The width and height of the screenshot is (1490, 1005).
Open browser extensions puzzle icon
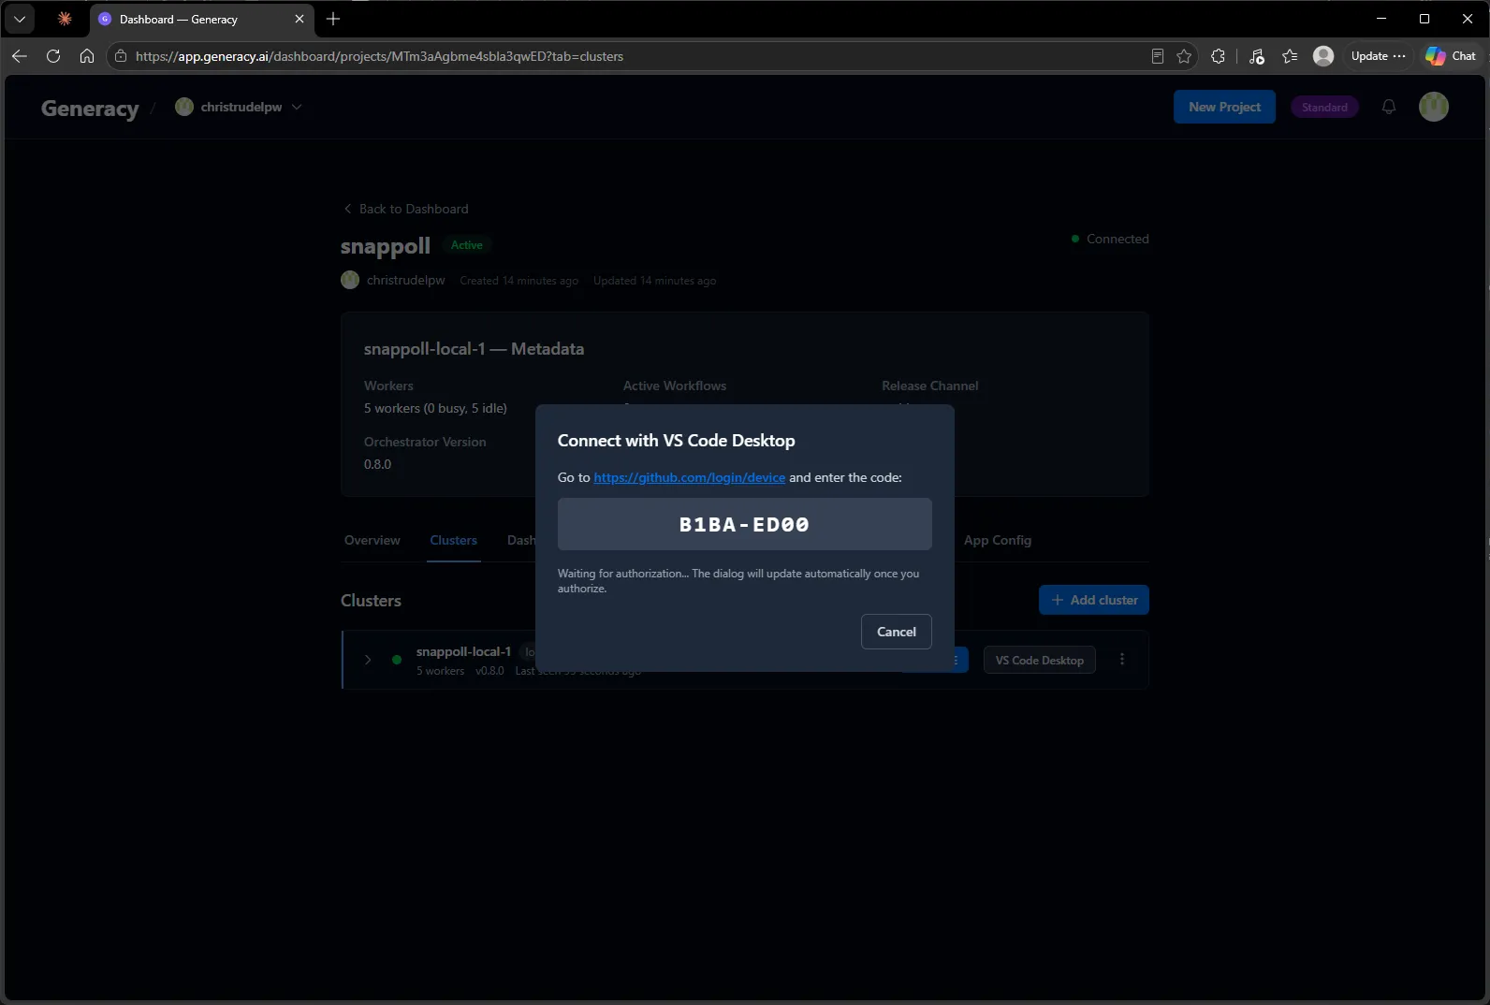1218,56
